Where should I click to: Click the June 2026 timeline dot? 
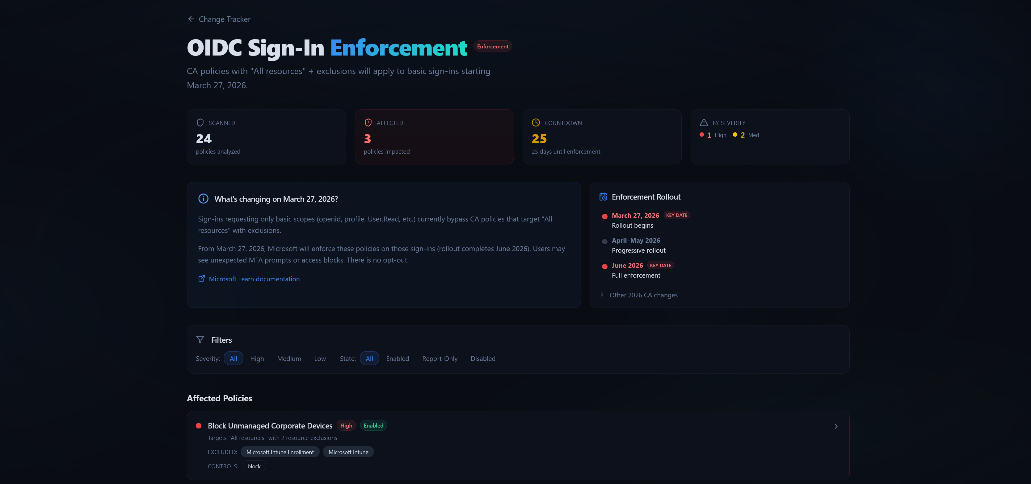point(605,267)
